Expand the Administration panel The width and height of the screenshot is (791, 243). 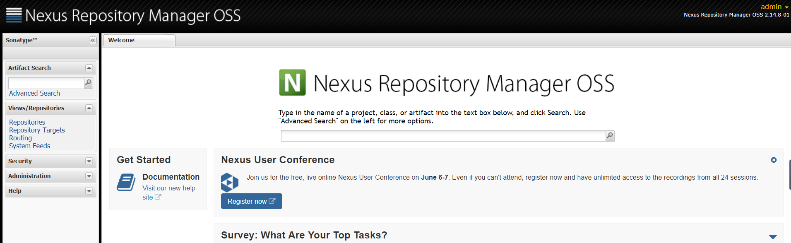click(x=89, y=176)
